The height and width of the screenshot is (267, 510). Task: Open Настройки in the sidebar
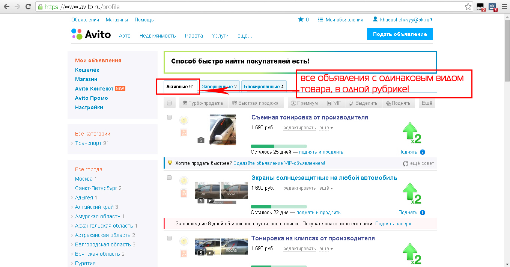pos(89,107)
